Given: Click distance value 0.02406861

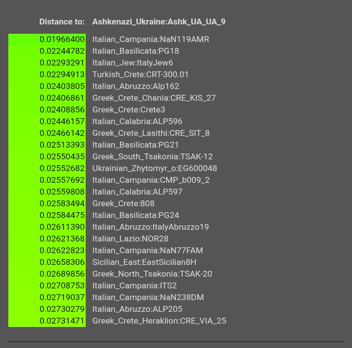Looking at the screenshot, I should [x=62, y=98].
